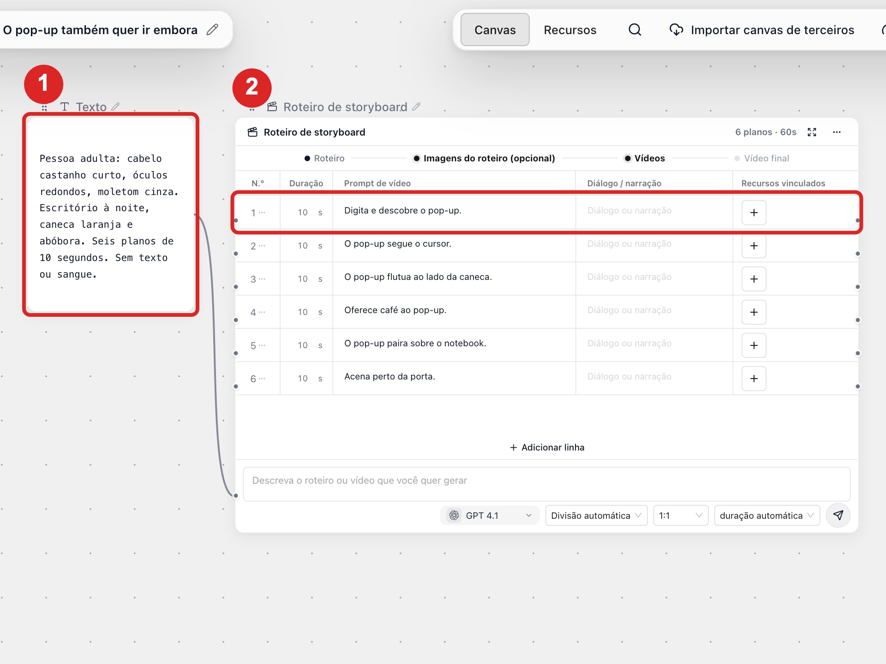Send the prompt with the paper plane
The height and width of the screenshot is (664, 886).
tap(838, 516)
